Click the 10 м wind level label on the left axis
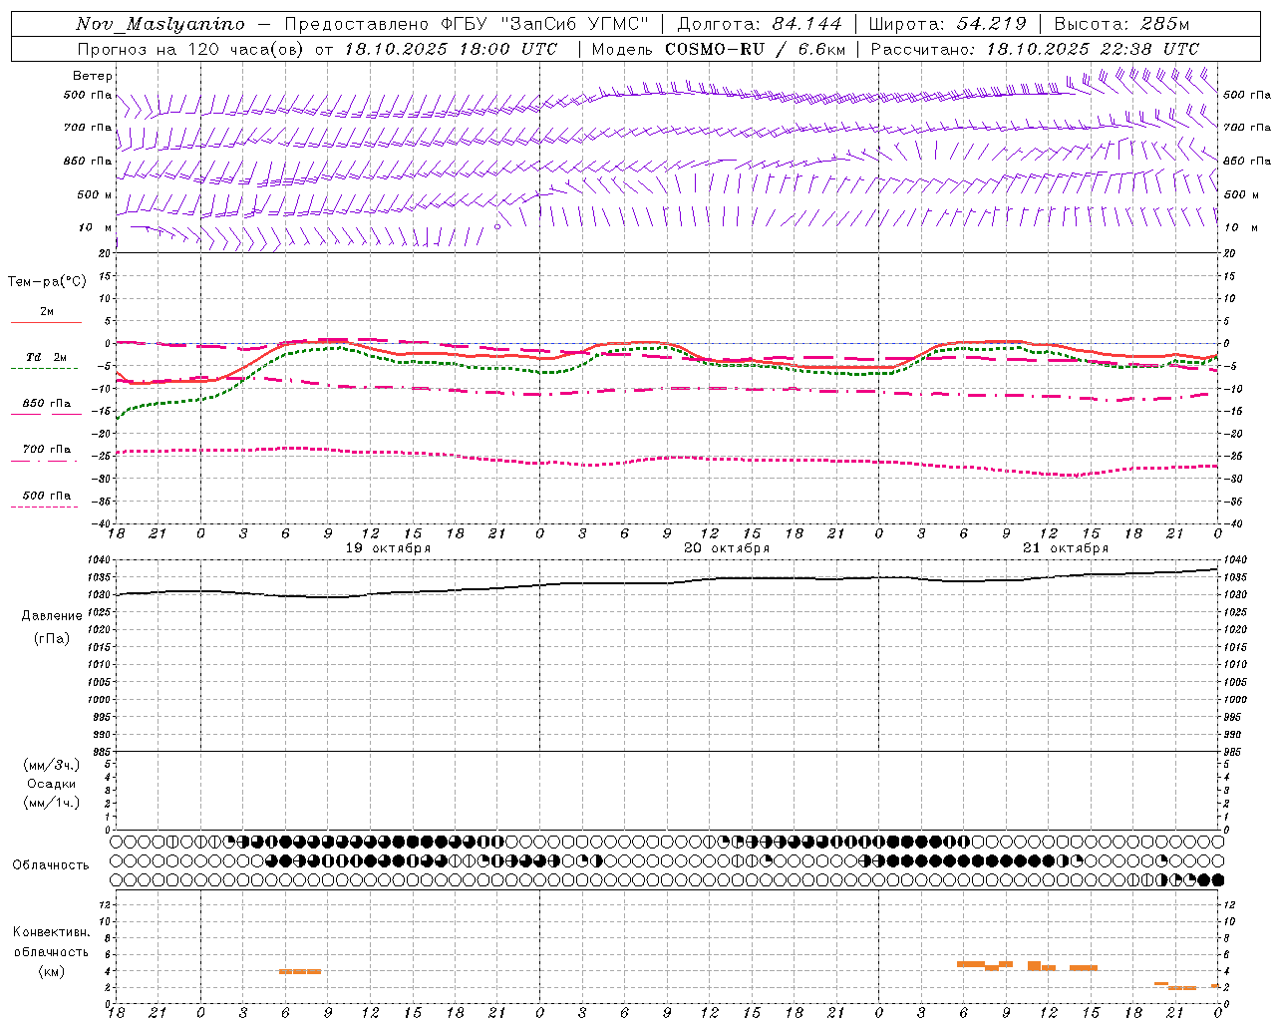Image resolution: width=1276 pixels, height=1021 pixels. pos(95,227)
